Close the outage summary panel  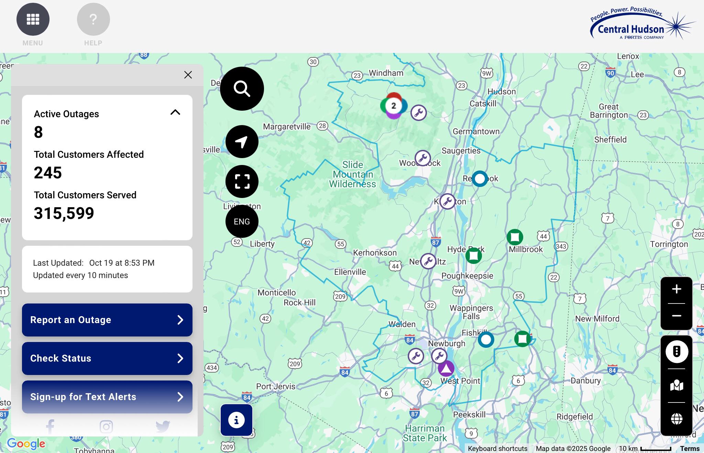pyautogui.click(x=188, y=75)
